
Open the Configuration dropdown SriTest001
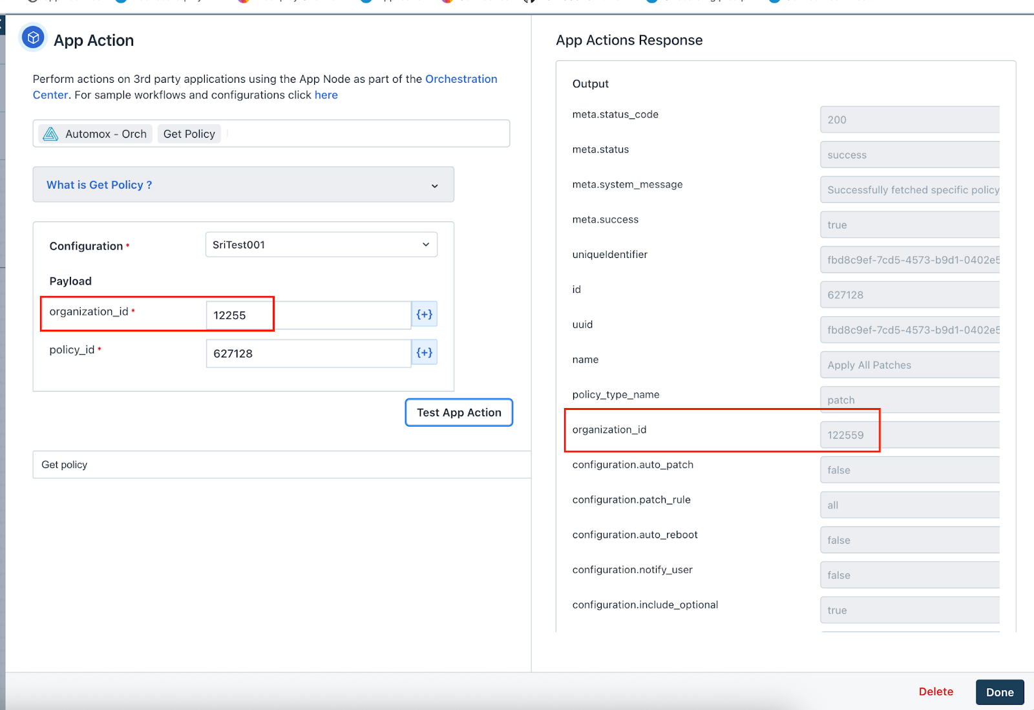click(x=321, y=244)
